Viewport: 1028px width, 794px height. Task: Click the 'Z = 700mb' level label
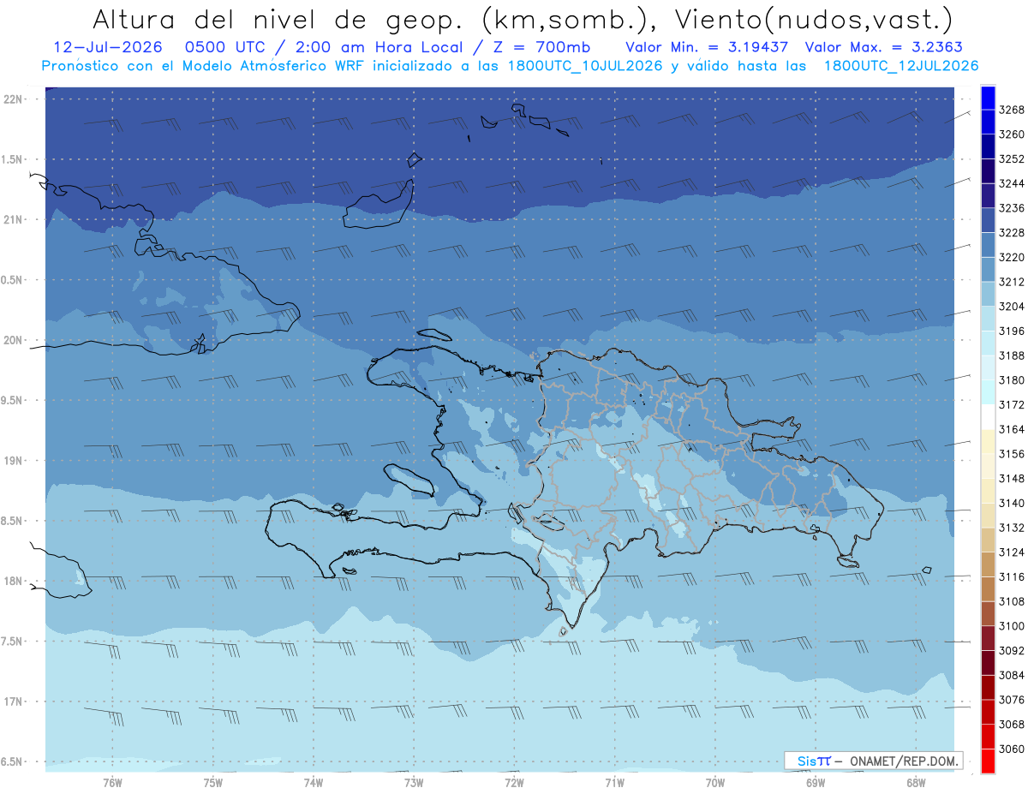pyautogui.click(x=540, y=48)
